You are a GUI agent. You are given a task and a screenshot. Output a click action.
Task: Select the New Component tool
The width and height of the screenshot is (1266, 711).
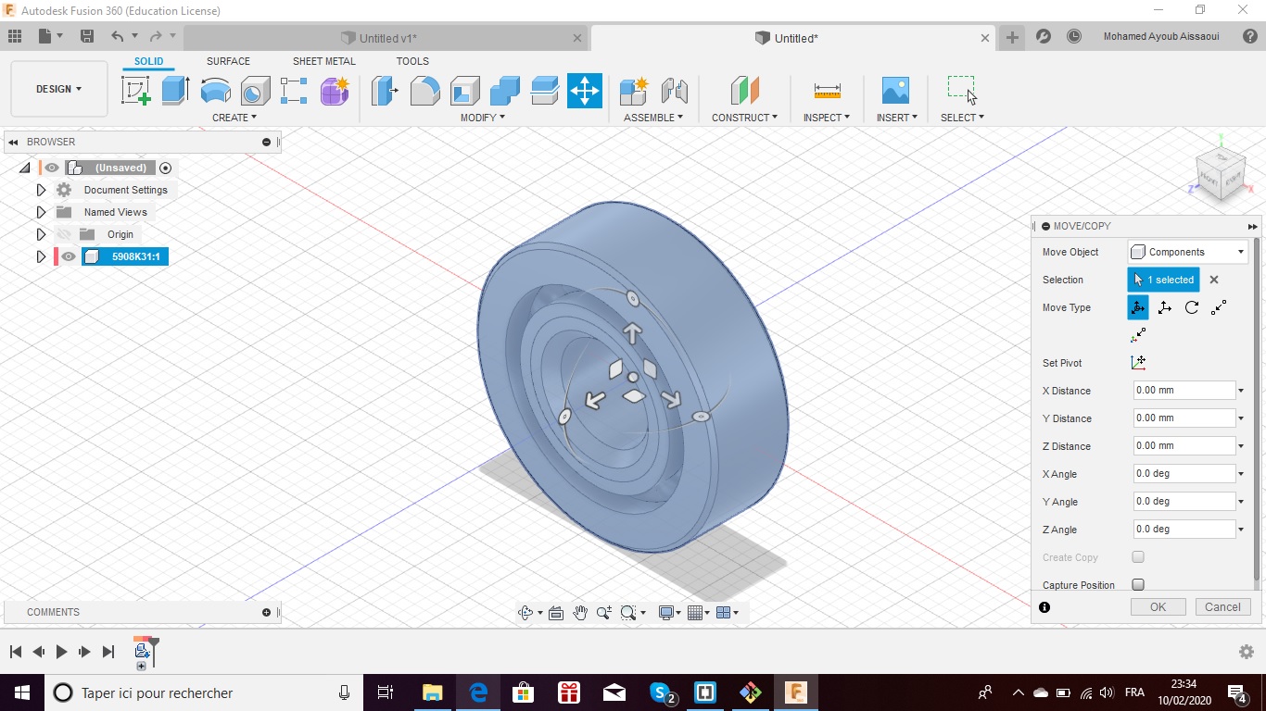pos(634,91)
